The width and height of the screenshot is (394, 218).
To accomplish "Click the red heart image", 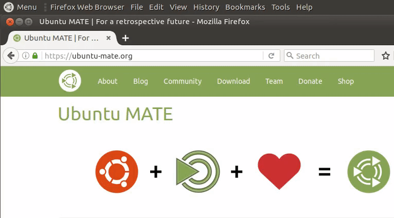I will coord(279,171).
